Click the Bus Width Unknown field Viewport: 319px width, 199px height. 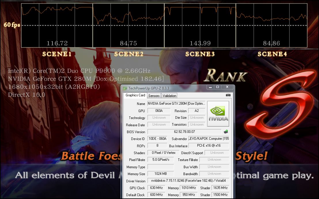coord(214,167)
